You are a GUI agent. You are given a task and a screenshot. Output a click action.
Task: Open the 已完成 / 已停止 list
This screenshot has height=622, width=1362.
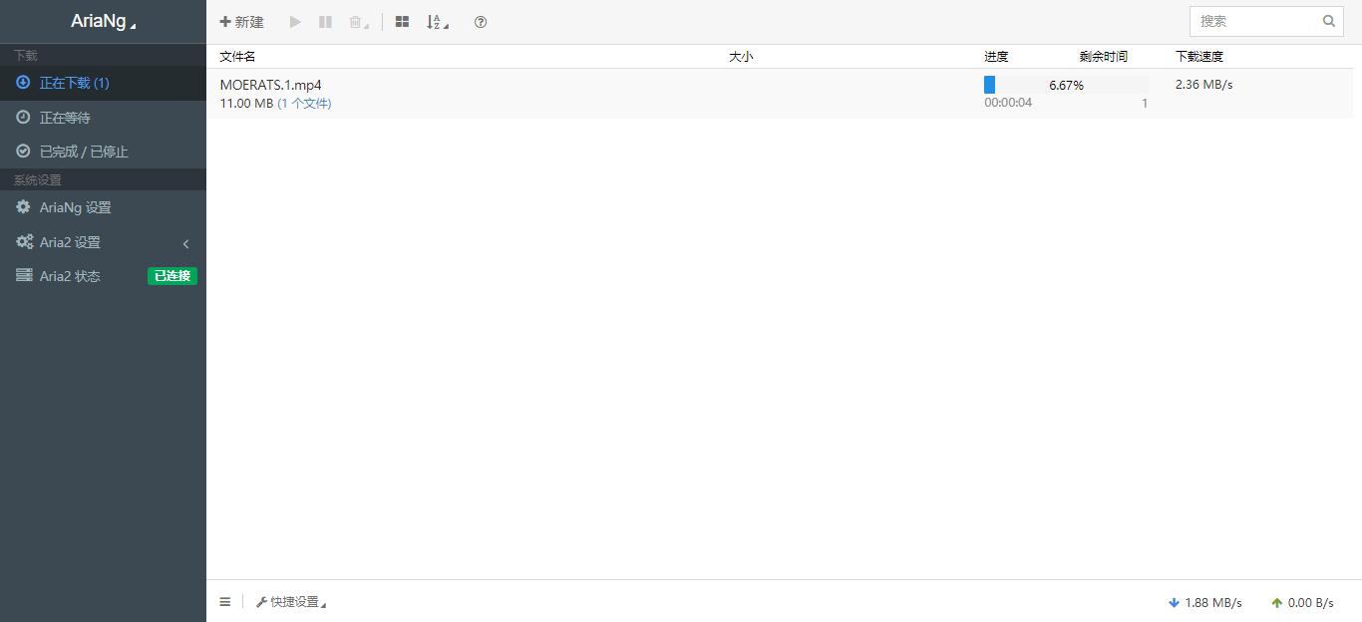(84, 152)
